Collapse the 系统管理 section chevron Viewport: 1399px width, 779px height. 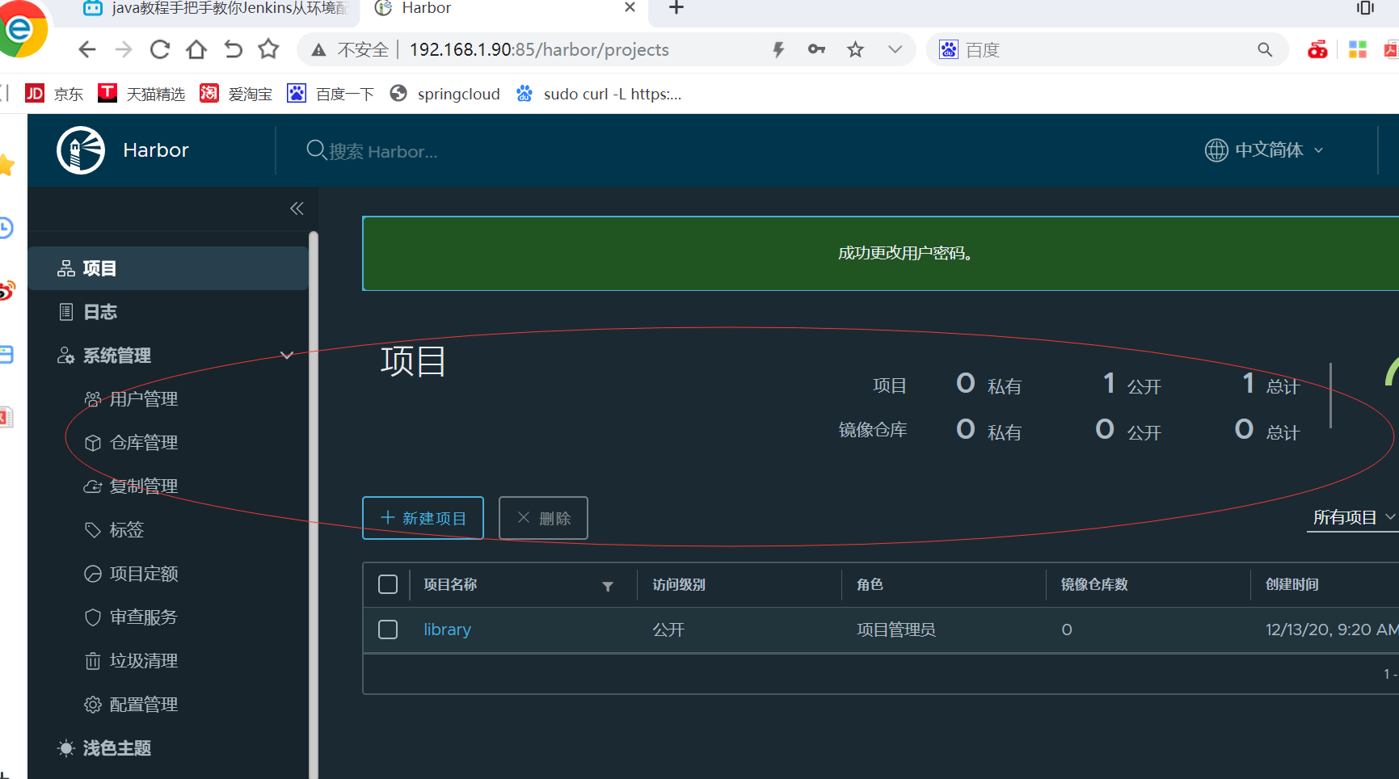click(x=286, y=356)
